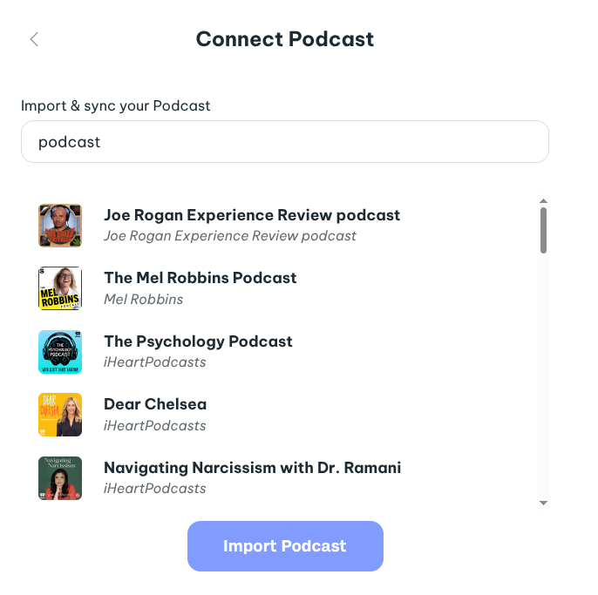Click the podcast search input field
Screen dimensions: 598x595
pos(285,142)
